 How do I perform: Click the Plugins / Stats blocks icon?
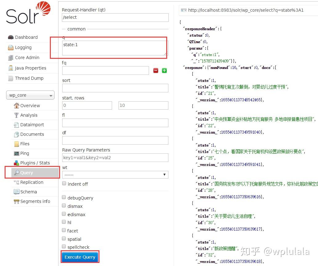[16, 163]
